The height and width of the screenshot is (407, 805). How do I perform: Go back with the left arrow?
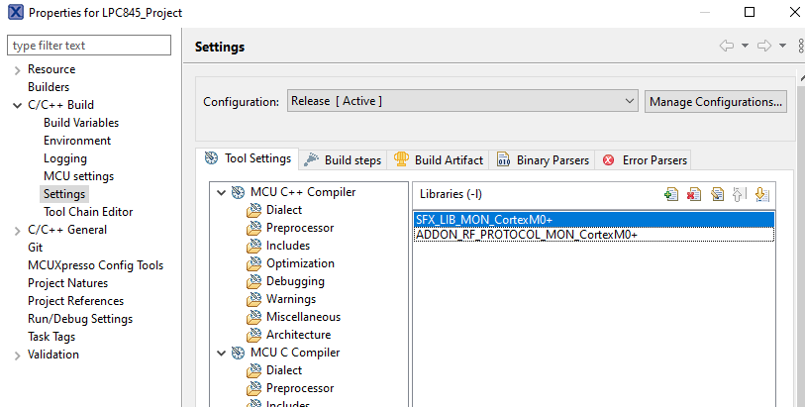727,47
